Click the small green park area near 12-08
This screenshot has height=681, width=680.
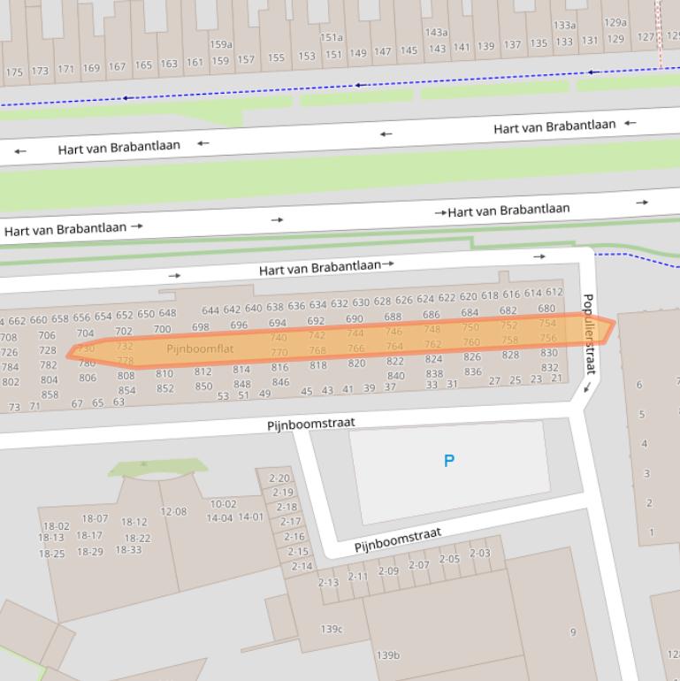click(x=159, y=467)
